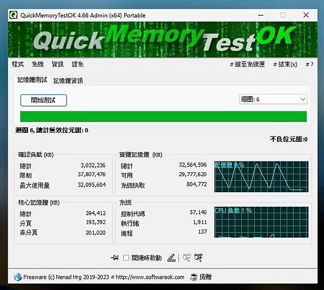The height and width of the screenshot is (290, 324).
Task: Click the coffee cup donate icon
Action: (194, 277)
